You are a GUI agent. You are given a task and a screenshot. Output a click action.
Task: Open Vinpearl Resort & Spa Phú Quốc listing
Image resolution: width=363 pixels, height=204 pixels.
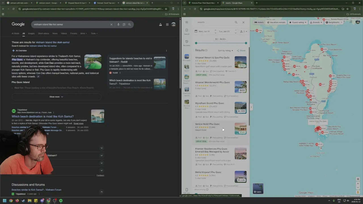point(212,58)
